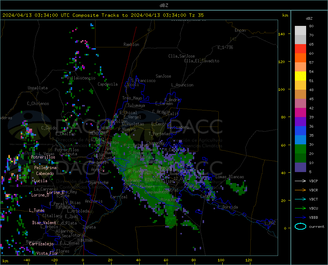Click the Cabecedo pink label
This screenshot has height=265, width=328.
45,174
